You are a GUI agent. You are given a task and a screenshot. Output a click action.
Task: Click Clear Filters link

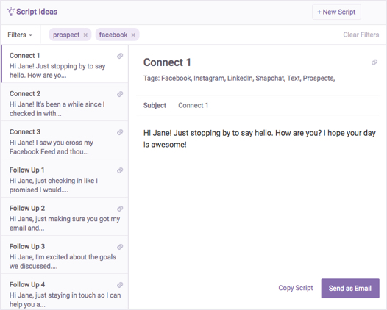point(361,35)
